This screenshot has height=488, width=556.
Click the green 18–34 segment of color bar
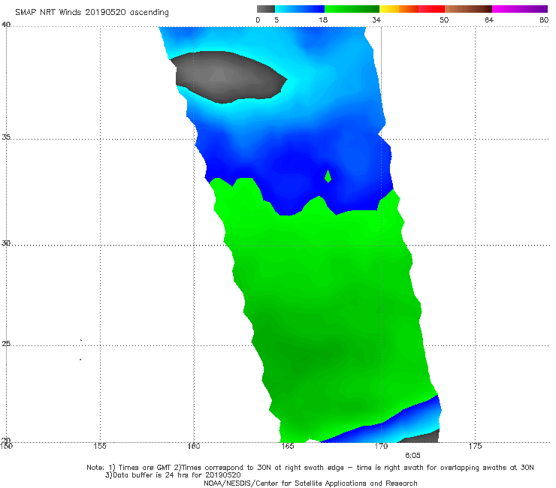coord(352,9)
